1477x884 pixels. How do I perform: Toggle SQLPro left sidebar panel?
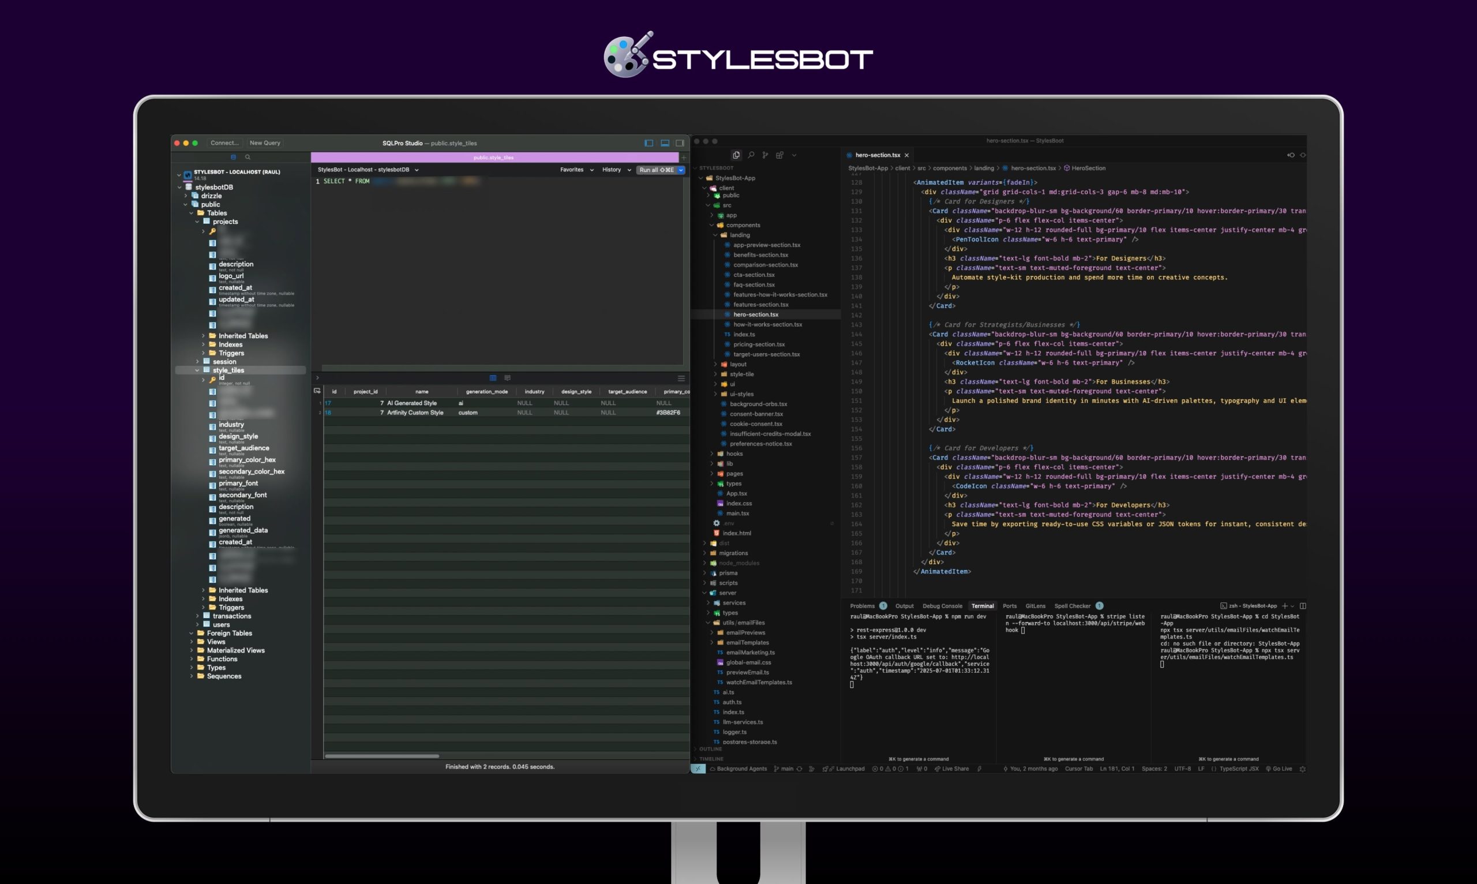(x=648, y=143)
